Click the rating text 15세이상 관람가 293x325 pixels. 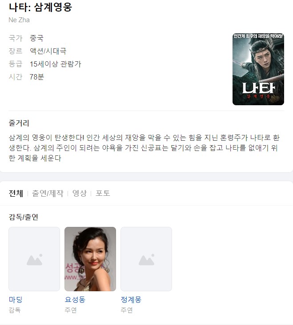pos(56,64)
